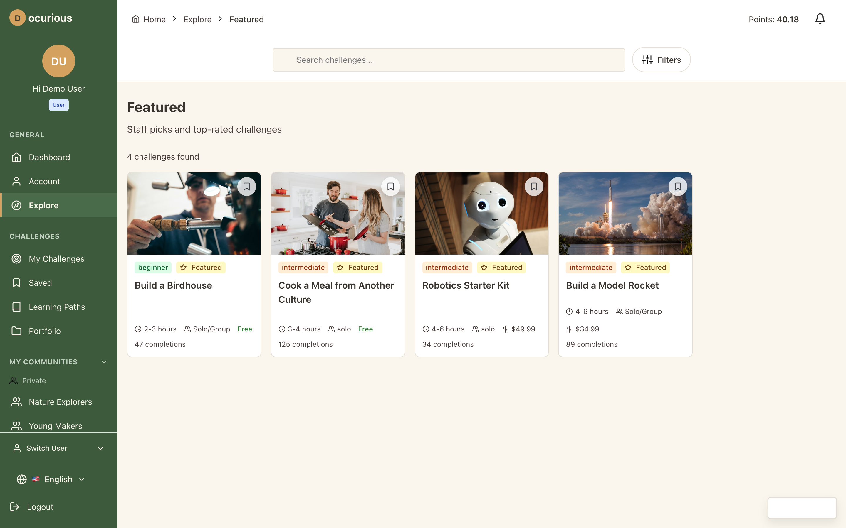Open the Learning Paths book icon
This screenshot has width=846, height=528.
[16, 307]
